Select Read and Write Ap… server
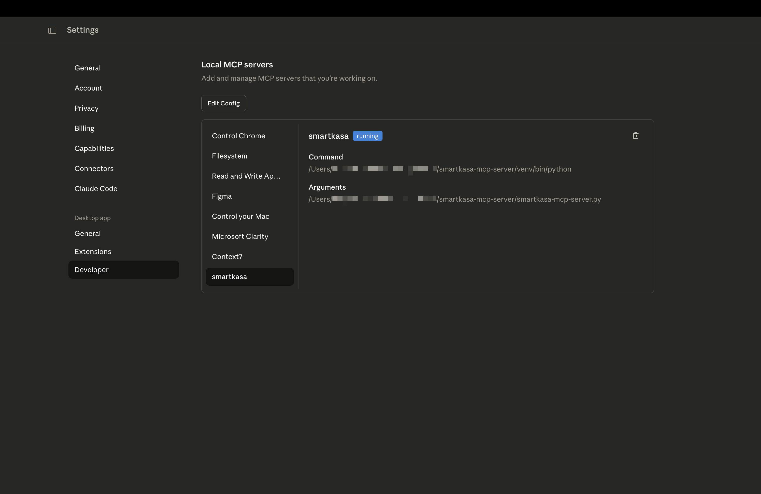Viewport: 761px width, 494px height. pyautogui.click(x=246, y=176)
